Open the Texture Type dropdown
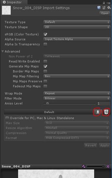 [x=77, y=22]
